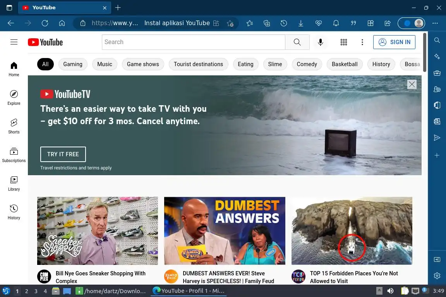
Task: Open the Forbidden Places video thumbnail
Action: click(x=352, y=231)
